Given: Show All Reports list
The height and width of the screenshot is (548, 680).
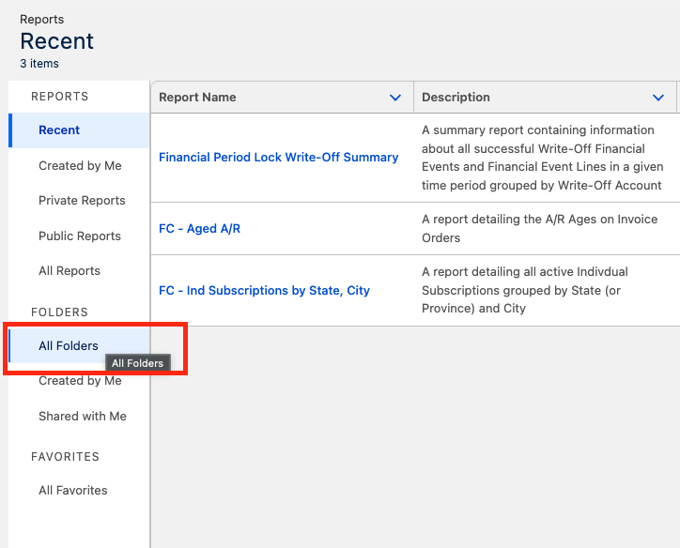Looking at the screenshot, I should tap(70, 271).
